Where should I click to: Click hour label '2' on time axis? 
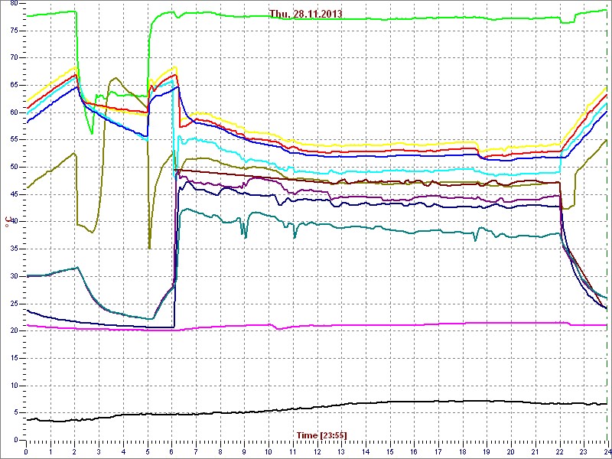pos(74,451)
